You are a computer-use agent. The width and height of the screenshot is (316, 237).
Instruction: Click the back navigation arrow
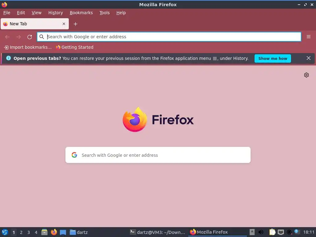[x=7, y=37]
